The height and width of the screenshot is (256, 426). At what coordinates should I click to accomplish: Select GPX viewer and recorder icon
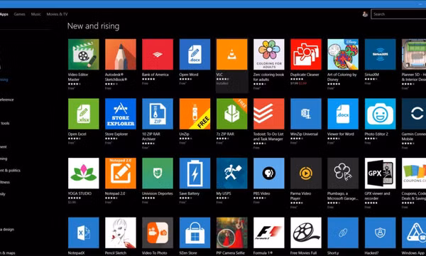tap(380, 173)
